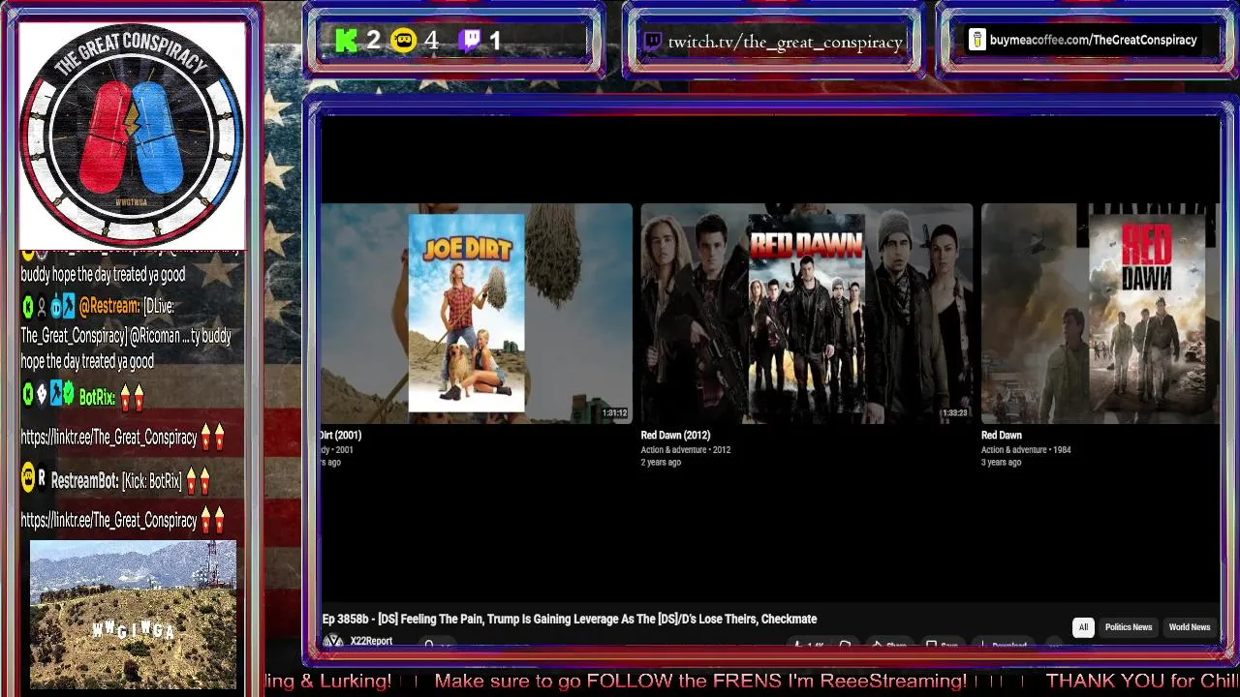Open buymeacoffee.com/TheGreatConspiracy link
This screenshot has height=697, width=1240.
(x=1093, y=40)
